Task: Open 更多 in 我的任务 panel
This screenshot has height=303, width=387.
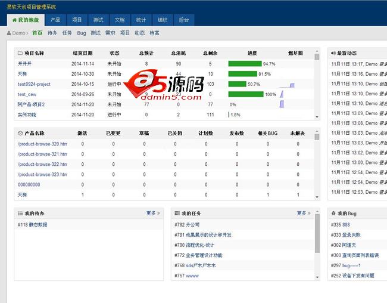Action: point(304,213)
